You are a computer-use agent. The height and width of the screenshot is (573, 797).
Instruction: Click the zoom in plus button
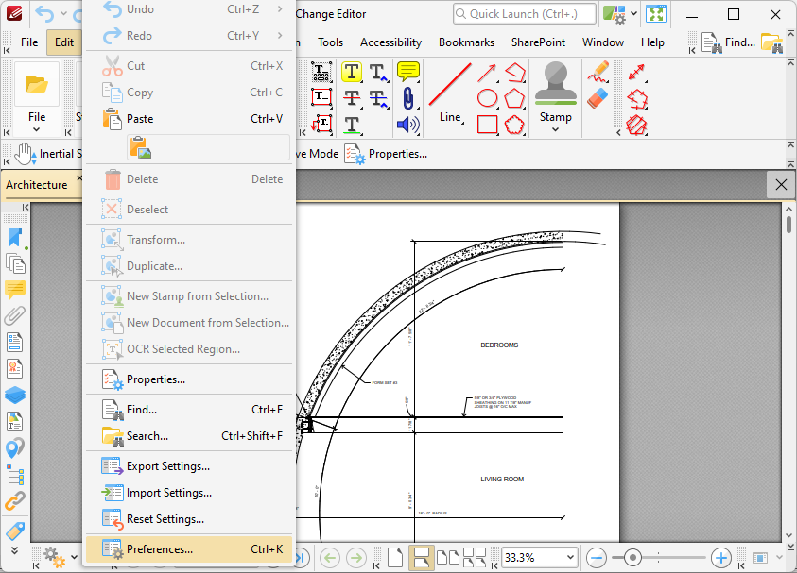(720, 558)
